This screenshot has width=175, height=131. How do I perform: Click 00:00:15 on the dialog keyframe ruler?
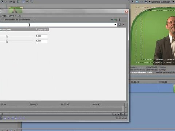tap(34, 104)
